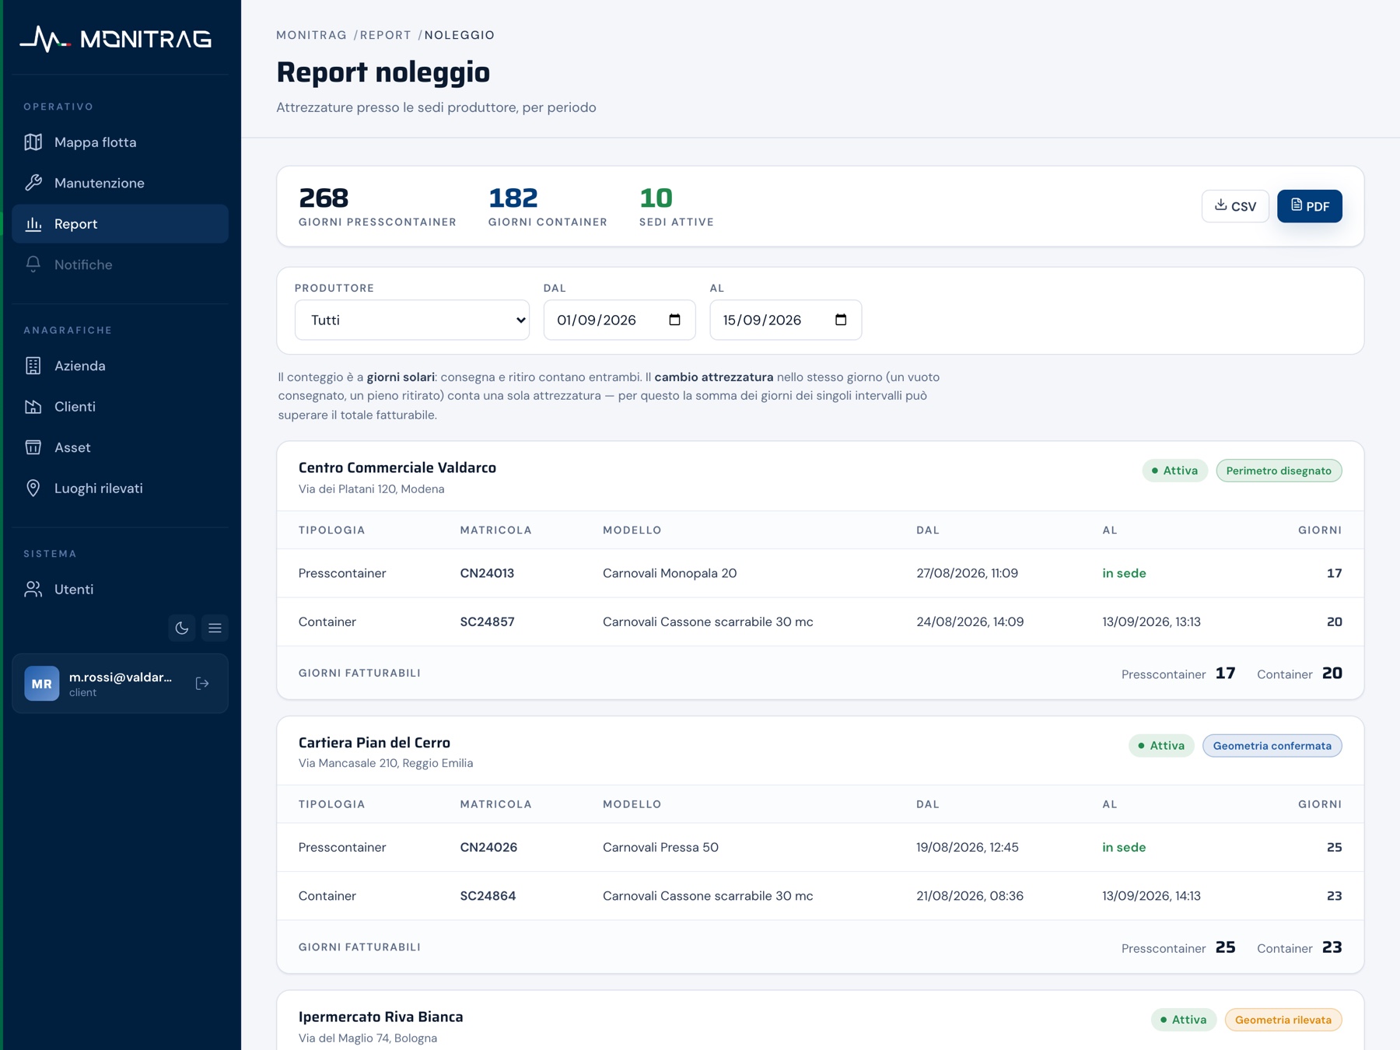The width and height of the screenshot is (1400, 1050).
Task: Click Attiva badge for Centro Commerciale Valdarco
Action: pos(1174,471)
